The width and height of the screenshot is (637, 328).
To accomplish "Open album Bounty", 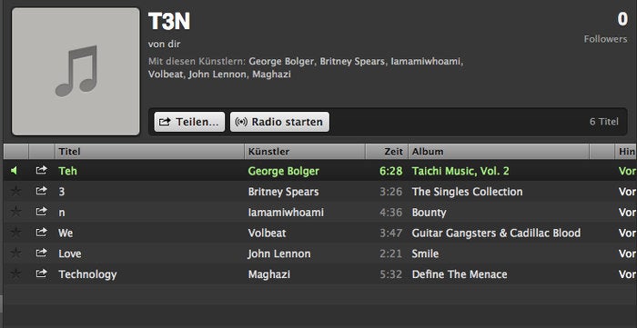I will coord(429,213).
